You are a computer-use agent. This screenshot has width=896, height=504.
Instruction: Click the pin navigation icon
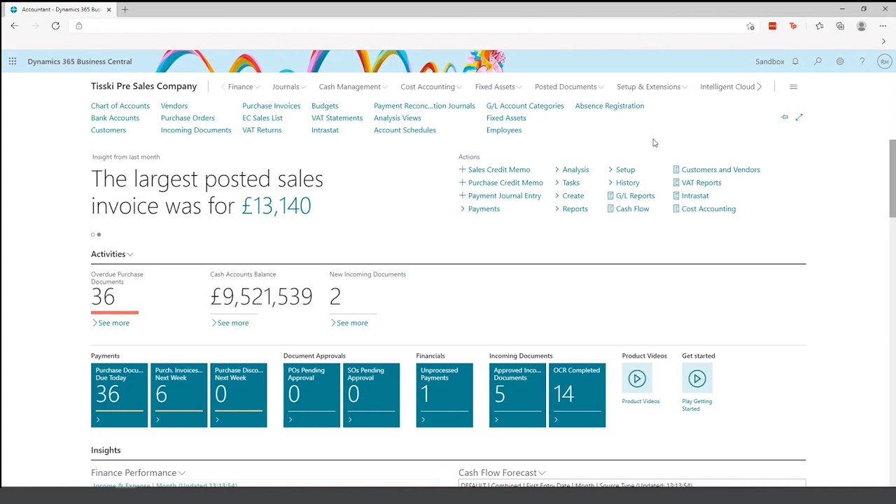(784, 117)
